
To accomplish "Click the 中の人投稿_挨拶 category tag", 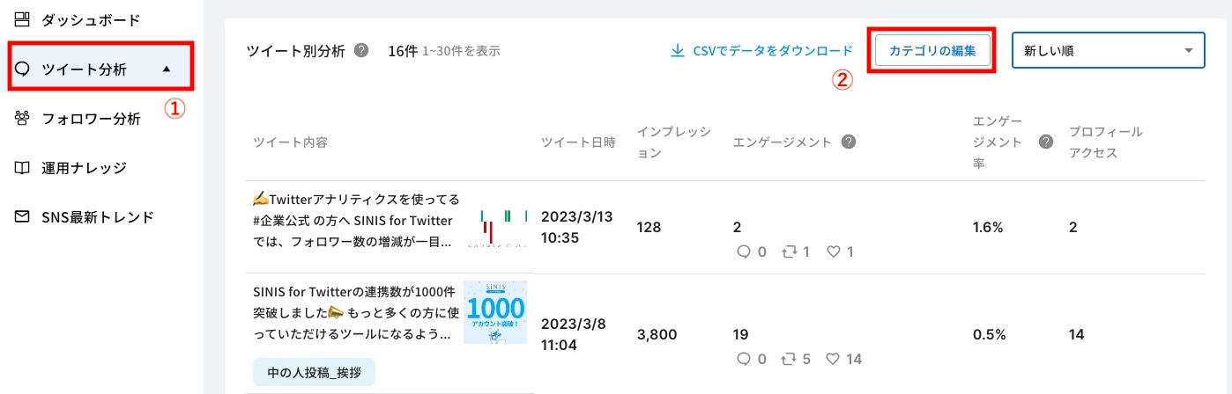I will coord(314,372).
